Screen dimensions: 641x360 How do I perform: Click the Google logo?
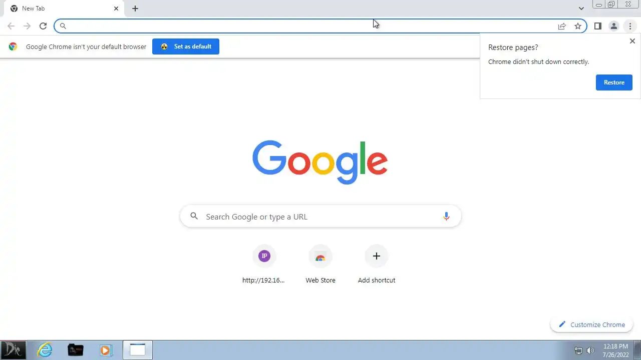point(320,162)
